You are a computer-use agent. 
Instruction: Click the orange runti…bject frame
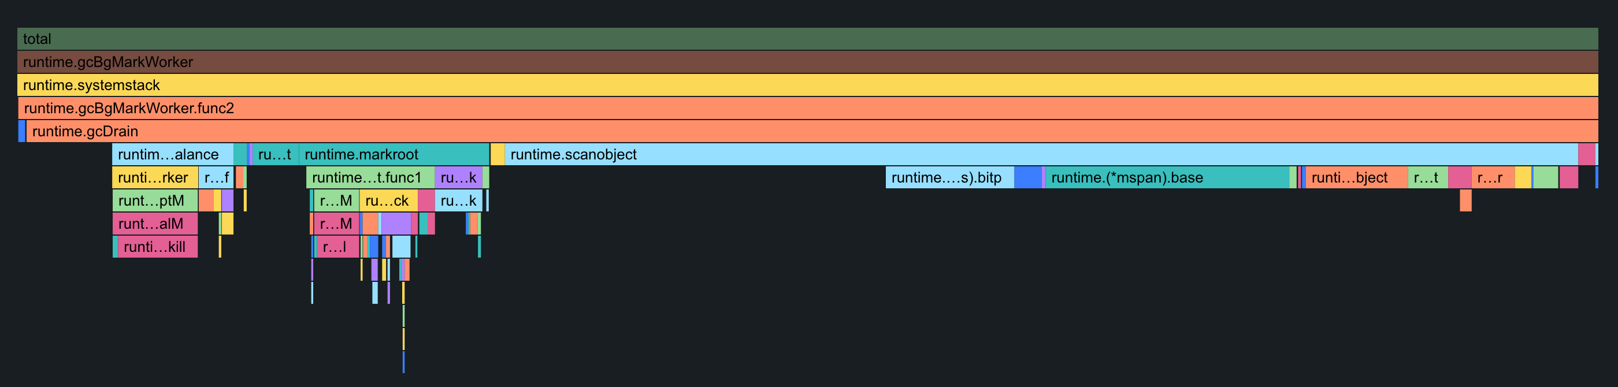1356,178
